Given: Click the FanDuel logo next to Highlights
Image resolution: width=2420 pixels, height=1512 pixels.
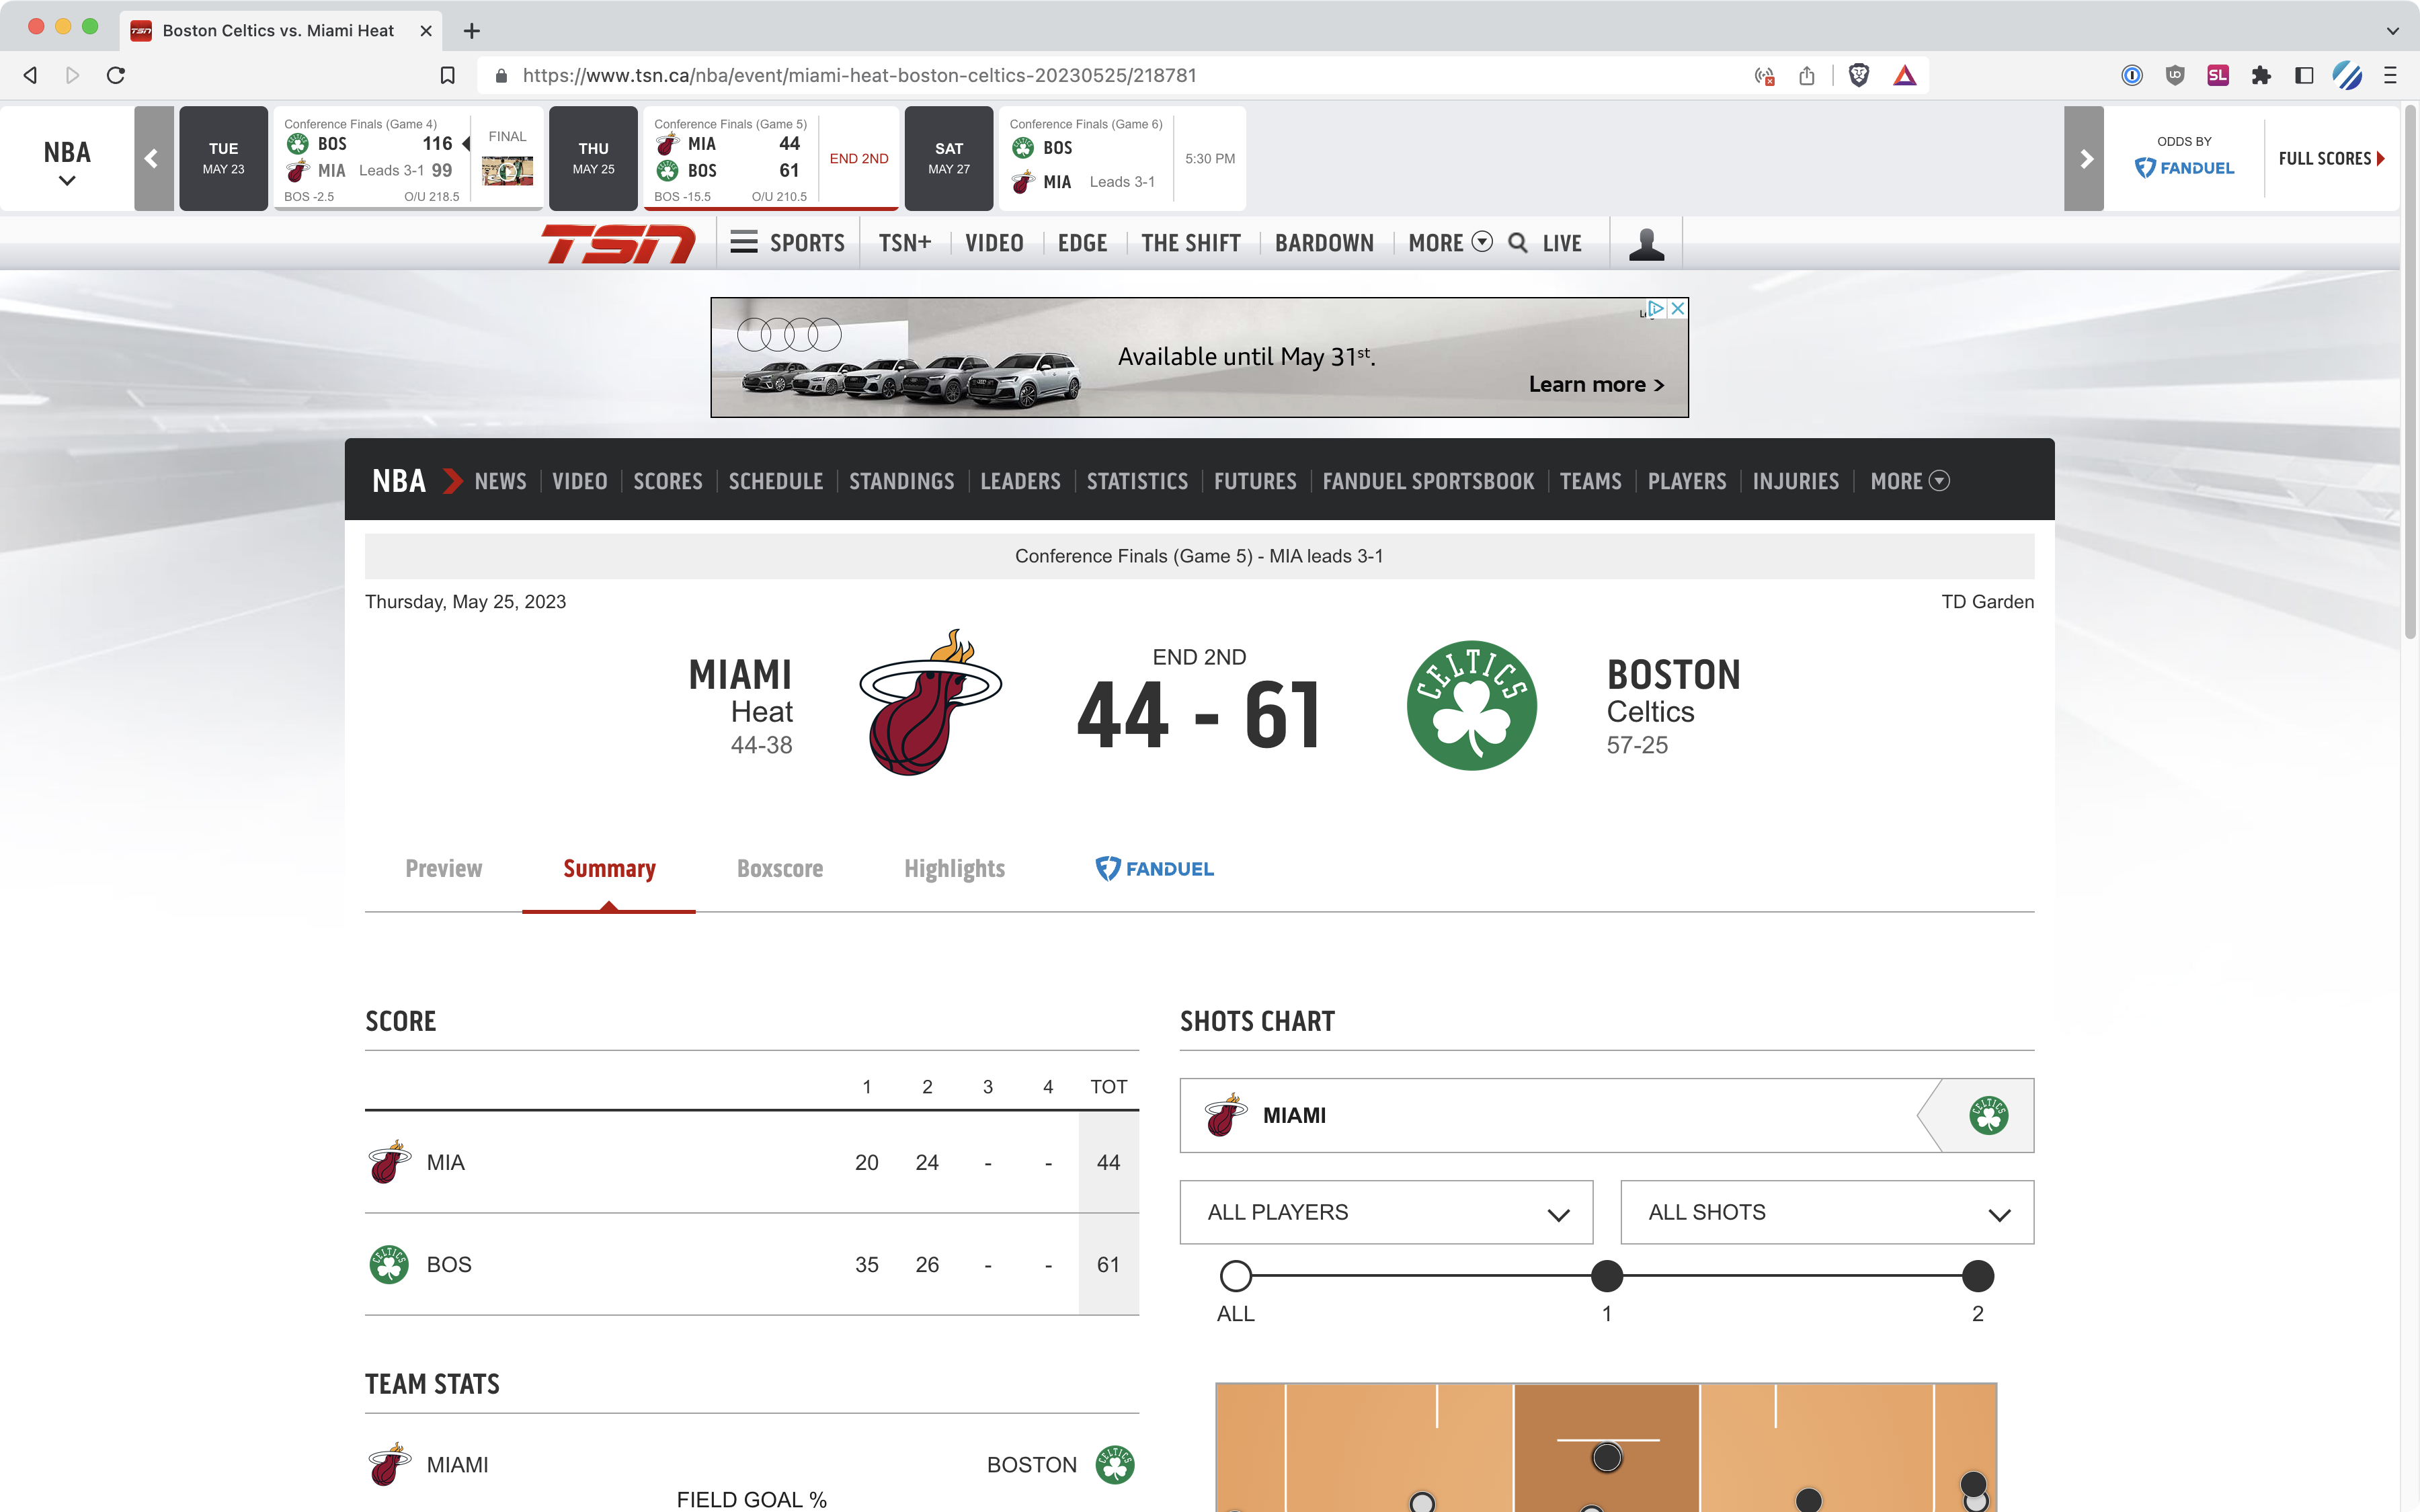Looking at the screenshot, I should (1154, 868).
